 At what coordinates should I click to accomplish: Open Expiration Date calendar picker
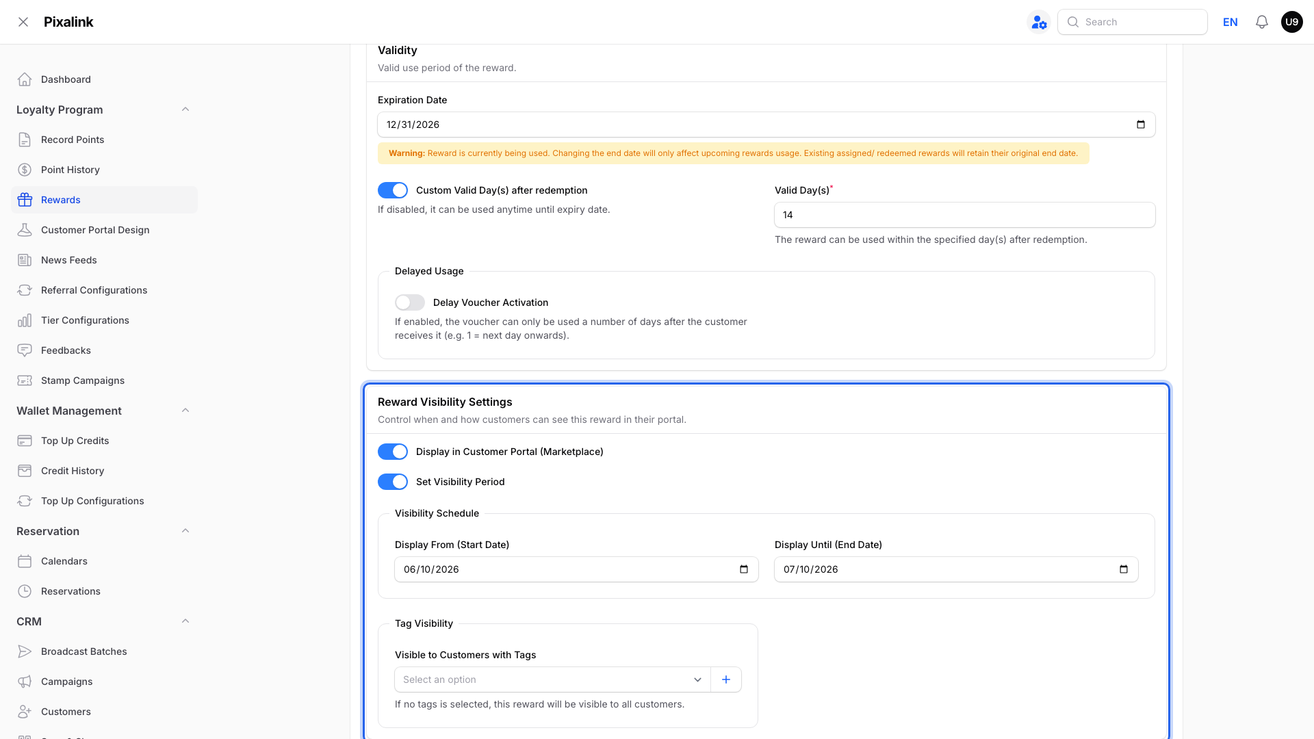(x=1140, y=125)
